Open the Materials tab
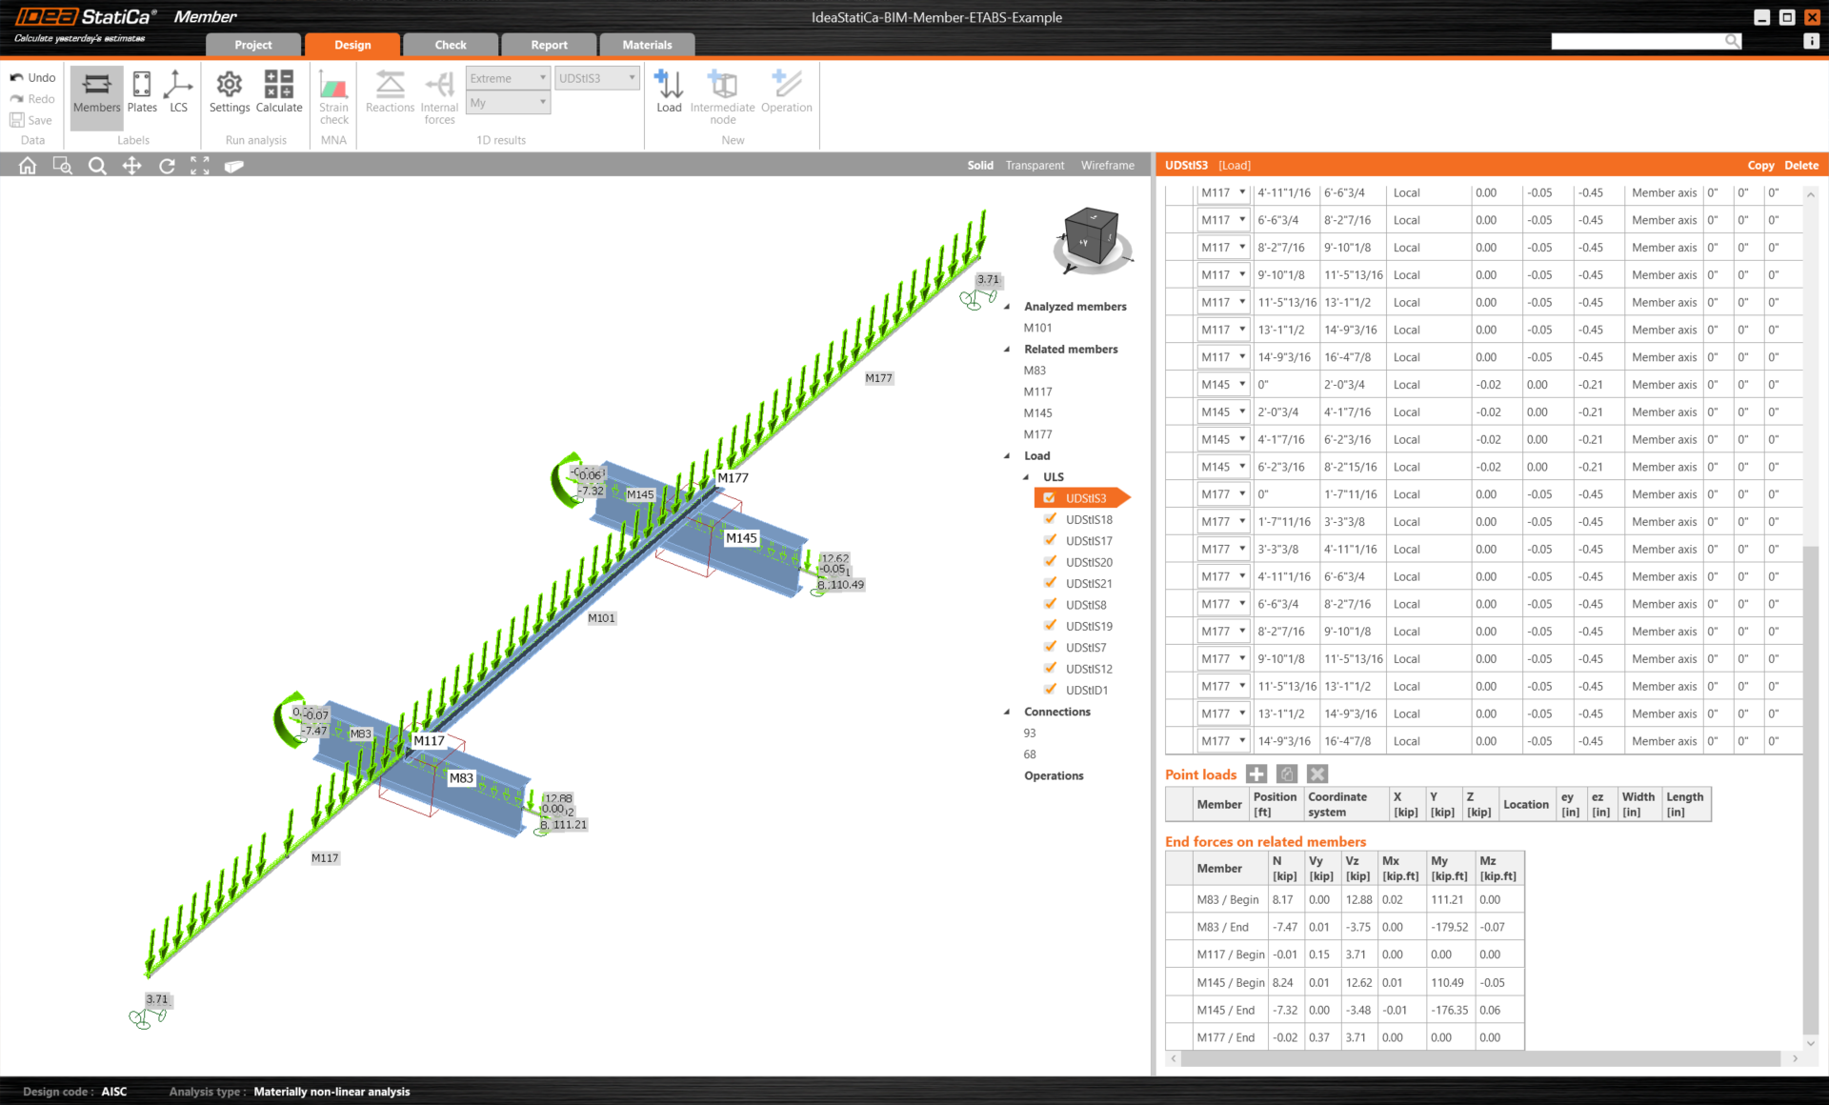The width and height of the screenshot is (1829, 1105). point(647,45)
